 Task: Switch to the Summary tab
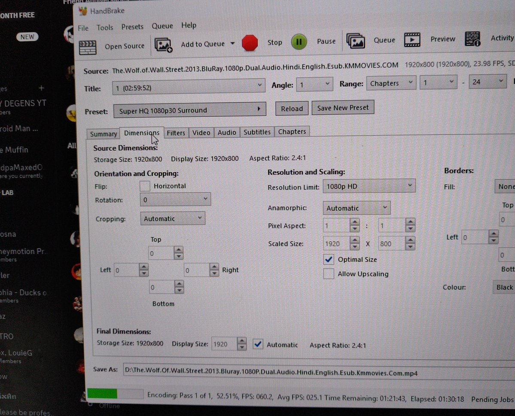click(104, 134)
